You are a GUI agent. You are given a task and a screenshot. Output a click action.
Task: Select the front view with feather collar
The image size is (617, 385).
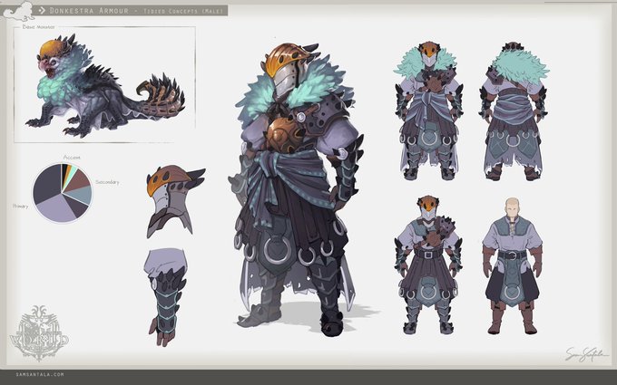[x=428, y=111]
